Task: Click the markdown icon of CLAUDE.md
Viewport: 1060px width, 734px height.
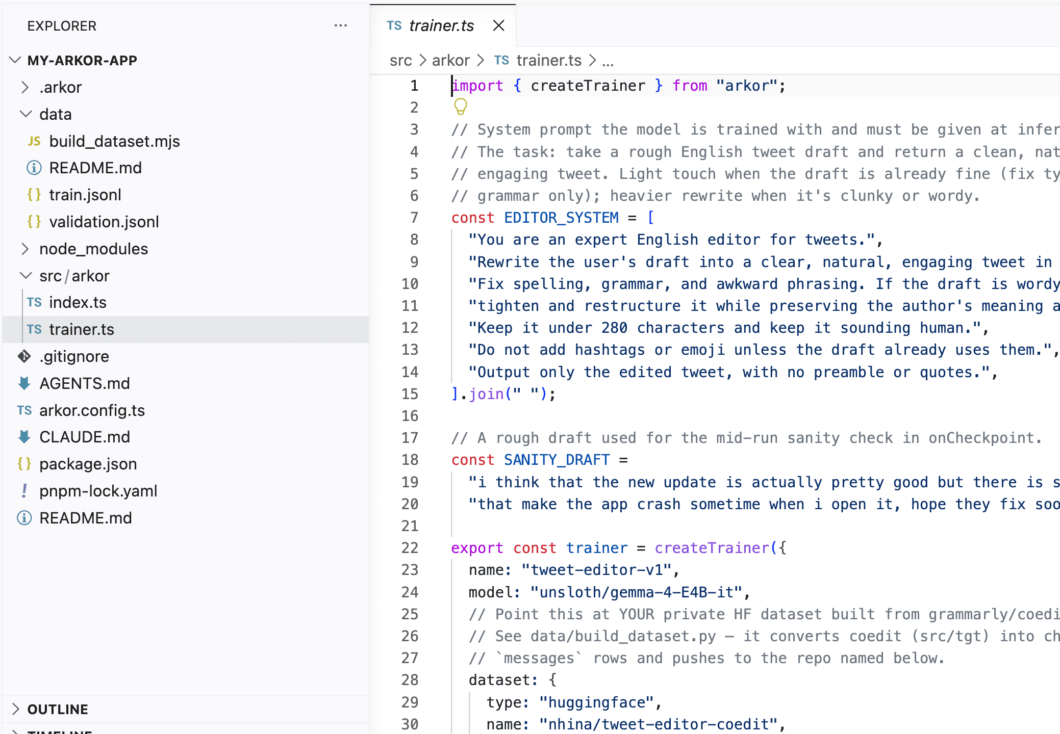Action: 24,437
